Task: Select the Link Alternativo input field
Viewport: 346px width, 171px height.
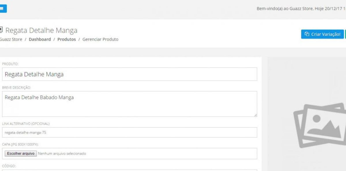Action: (x=129, y=132)
